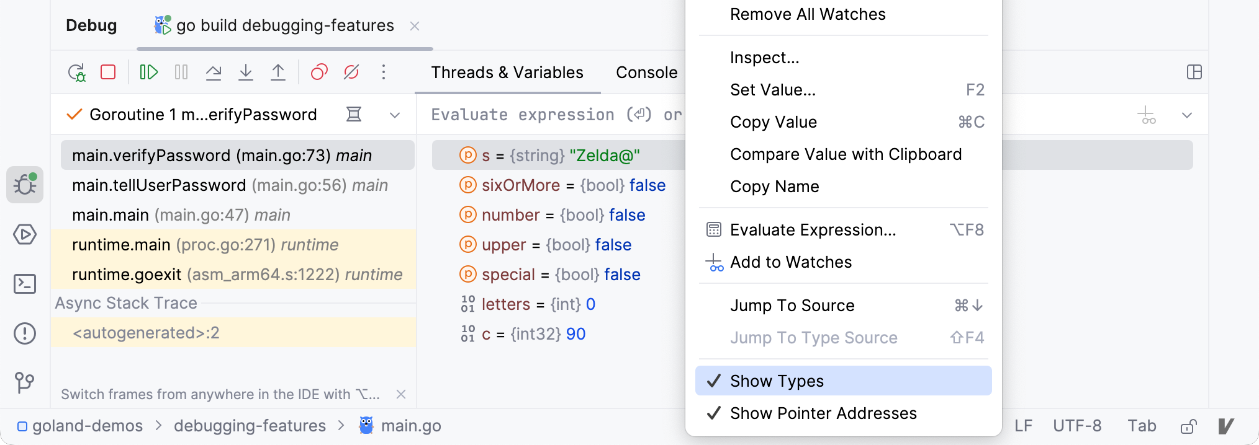
Task: Switch to the Console tab
Action: tap(646, 73)
